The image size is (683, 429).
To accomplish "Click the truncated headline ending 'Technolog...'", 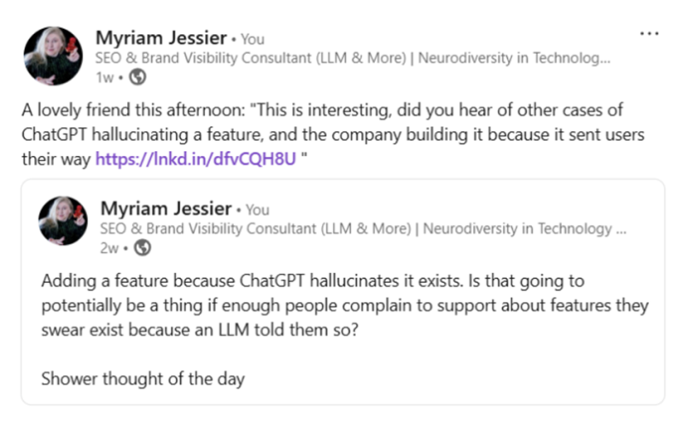I will click(353, 58).
